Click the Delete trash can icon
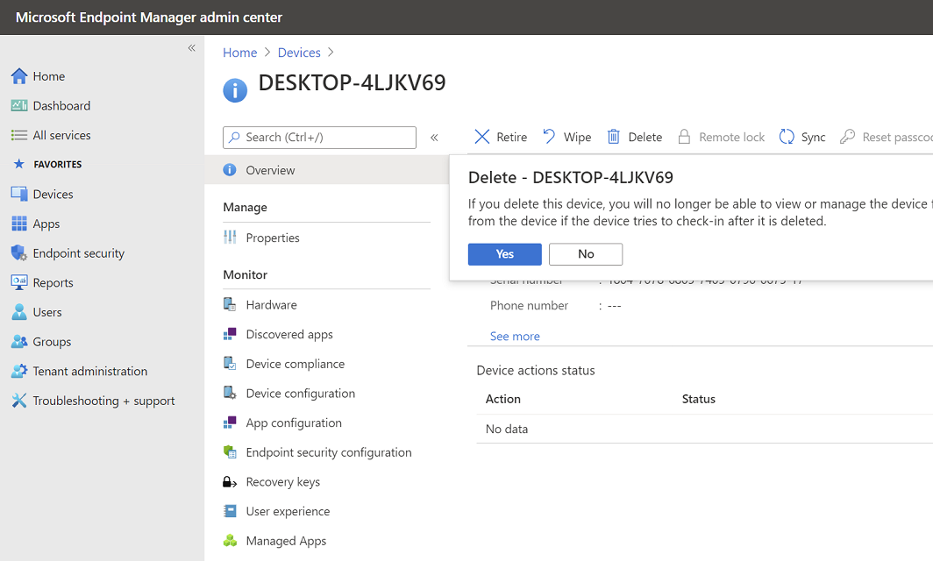Image resolution: width=933 pixels, height=561 pixels. [x=614, y=137]
